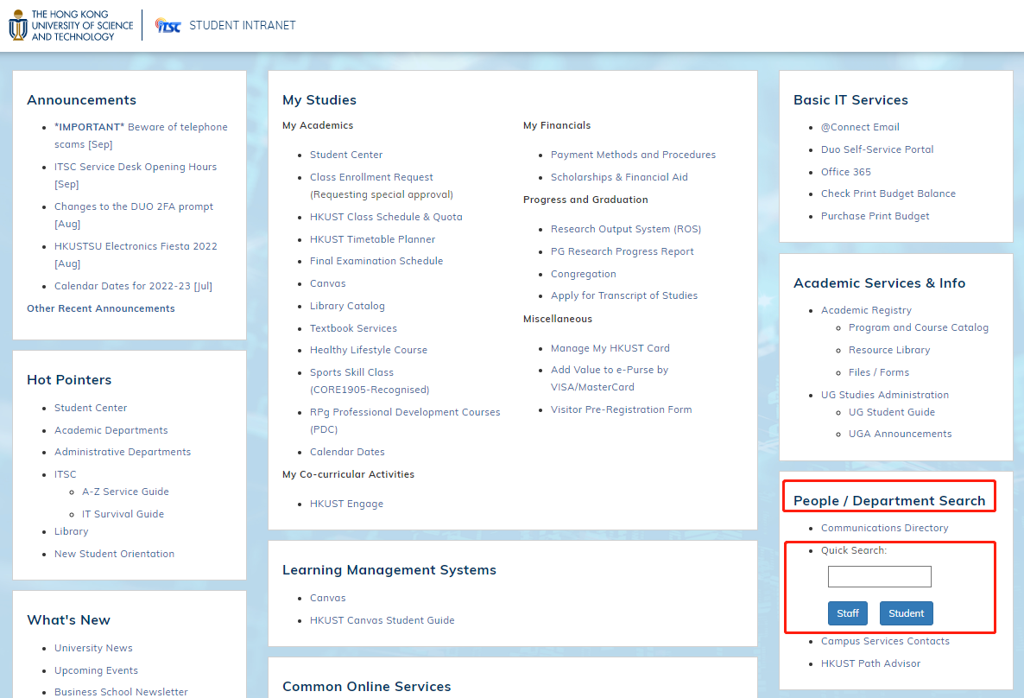
Task: Open UG Studies Administration
Action: pyautogui.click(x=885, y=395)
